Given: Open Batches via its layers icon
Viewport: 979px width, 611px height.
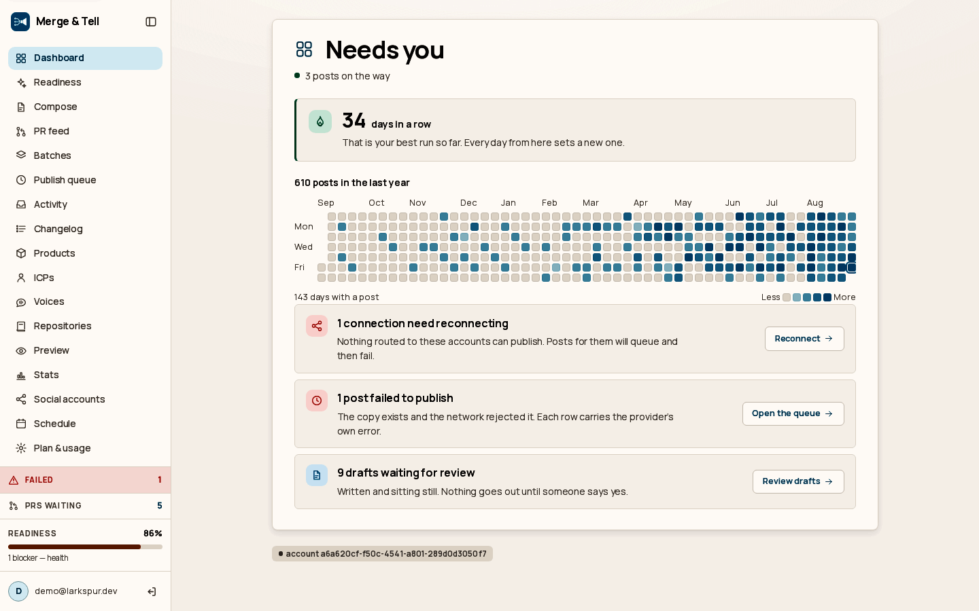Looking at the screenshot, I should click(x=21, y=155).
